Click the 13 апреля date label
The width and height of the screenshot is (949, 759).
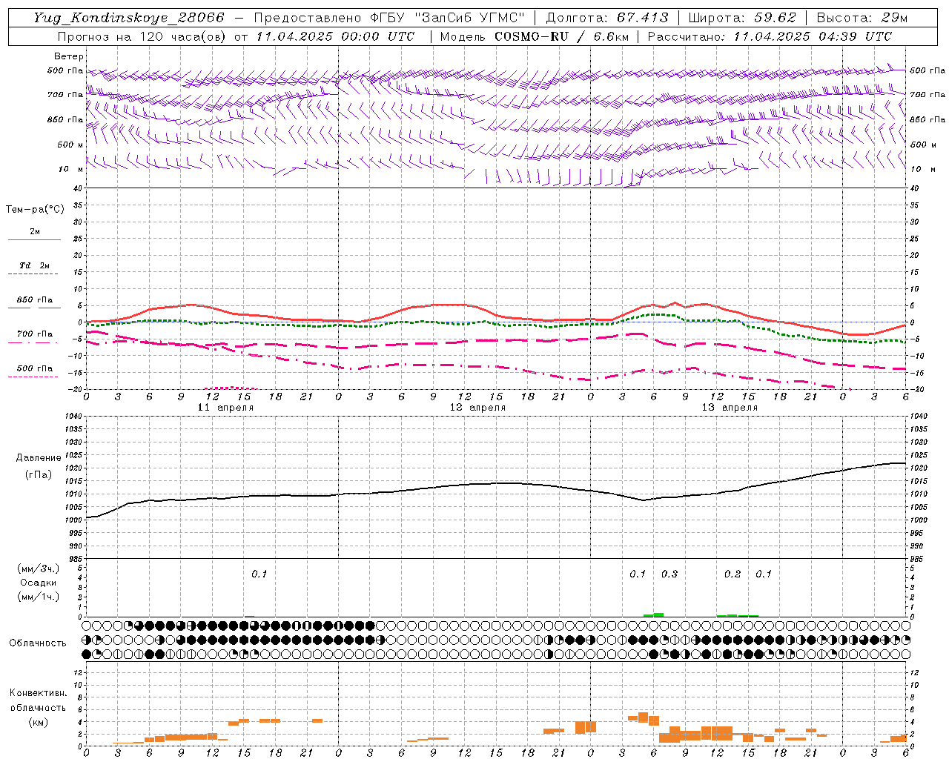click(730, 408)
